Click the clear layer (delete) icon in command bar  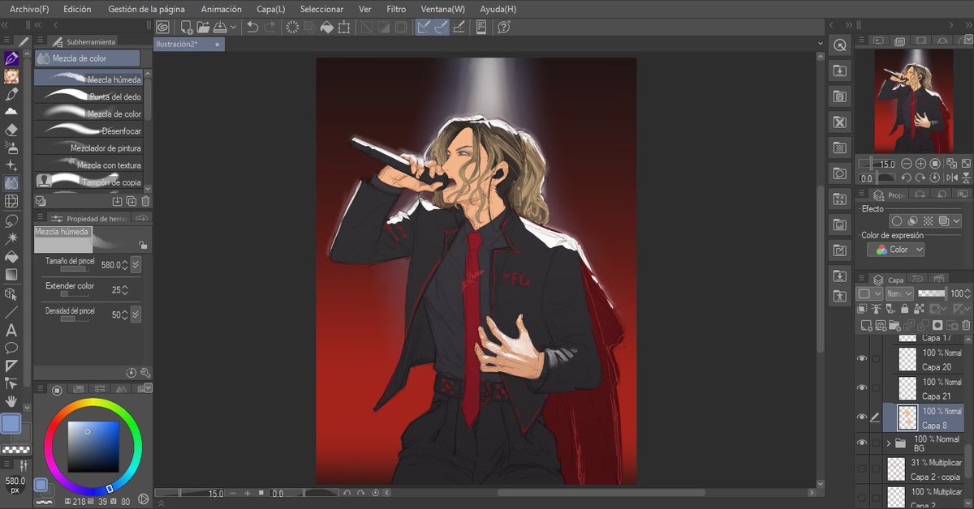coord(292,27)
